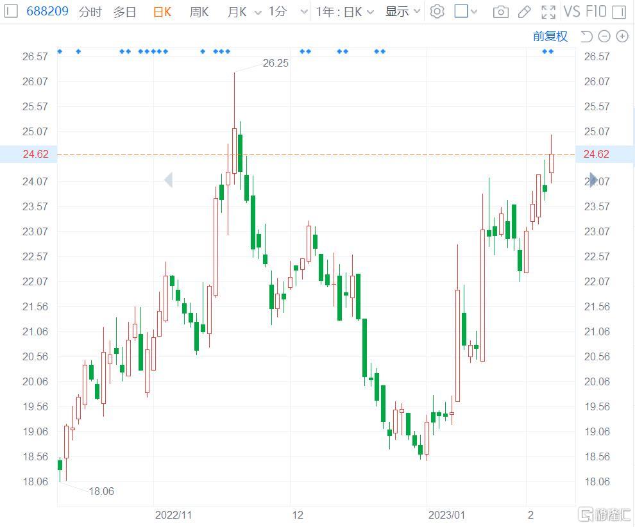
Task: Open the 1分 minute interval dropdown
Action: pos(304,12)
